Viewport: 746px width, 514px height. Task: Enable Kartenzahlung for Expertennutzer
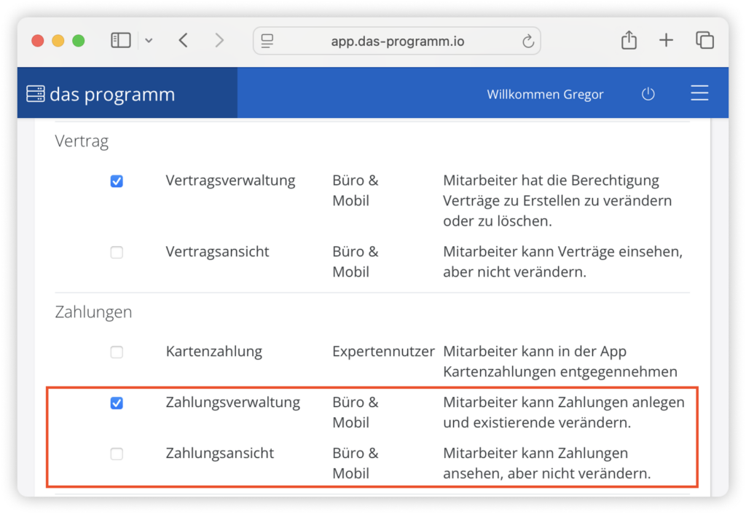[x=117, y=352]
